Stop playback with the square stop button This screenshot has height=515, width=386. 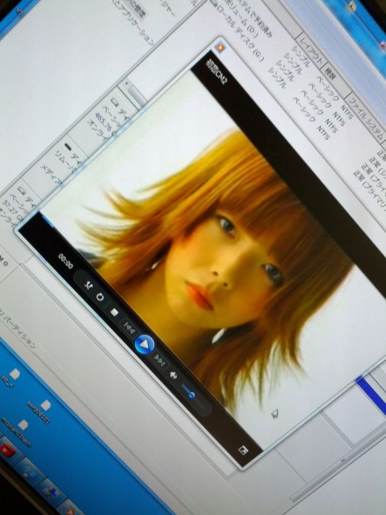(115, 312)
